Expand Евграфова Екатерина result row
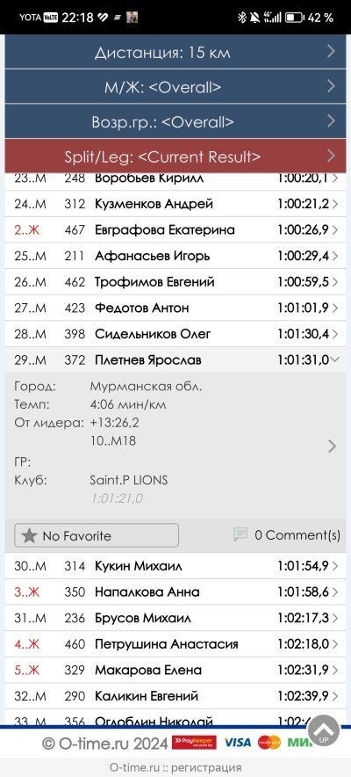The image size is (351, 777). [175, 230]
